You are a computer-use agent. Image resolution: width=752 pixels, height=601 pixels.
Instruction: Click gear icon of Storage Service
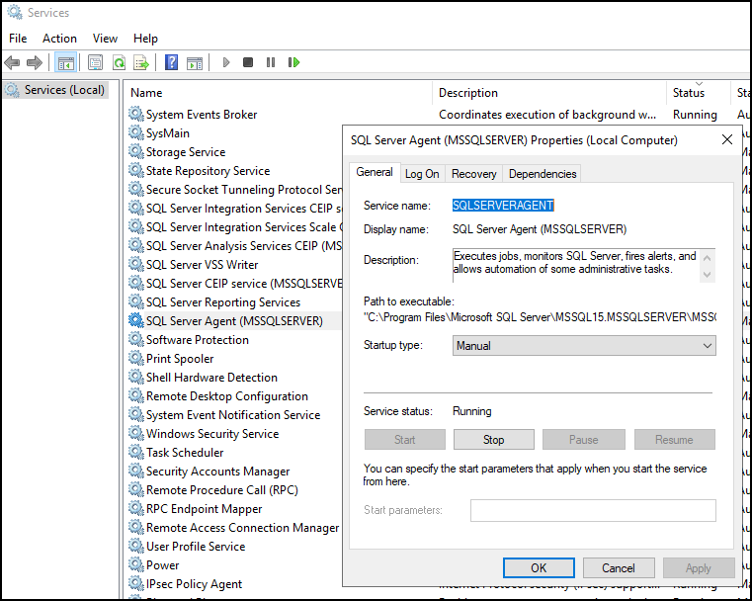coord(136,151)
